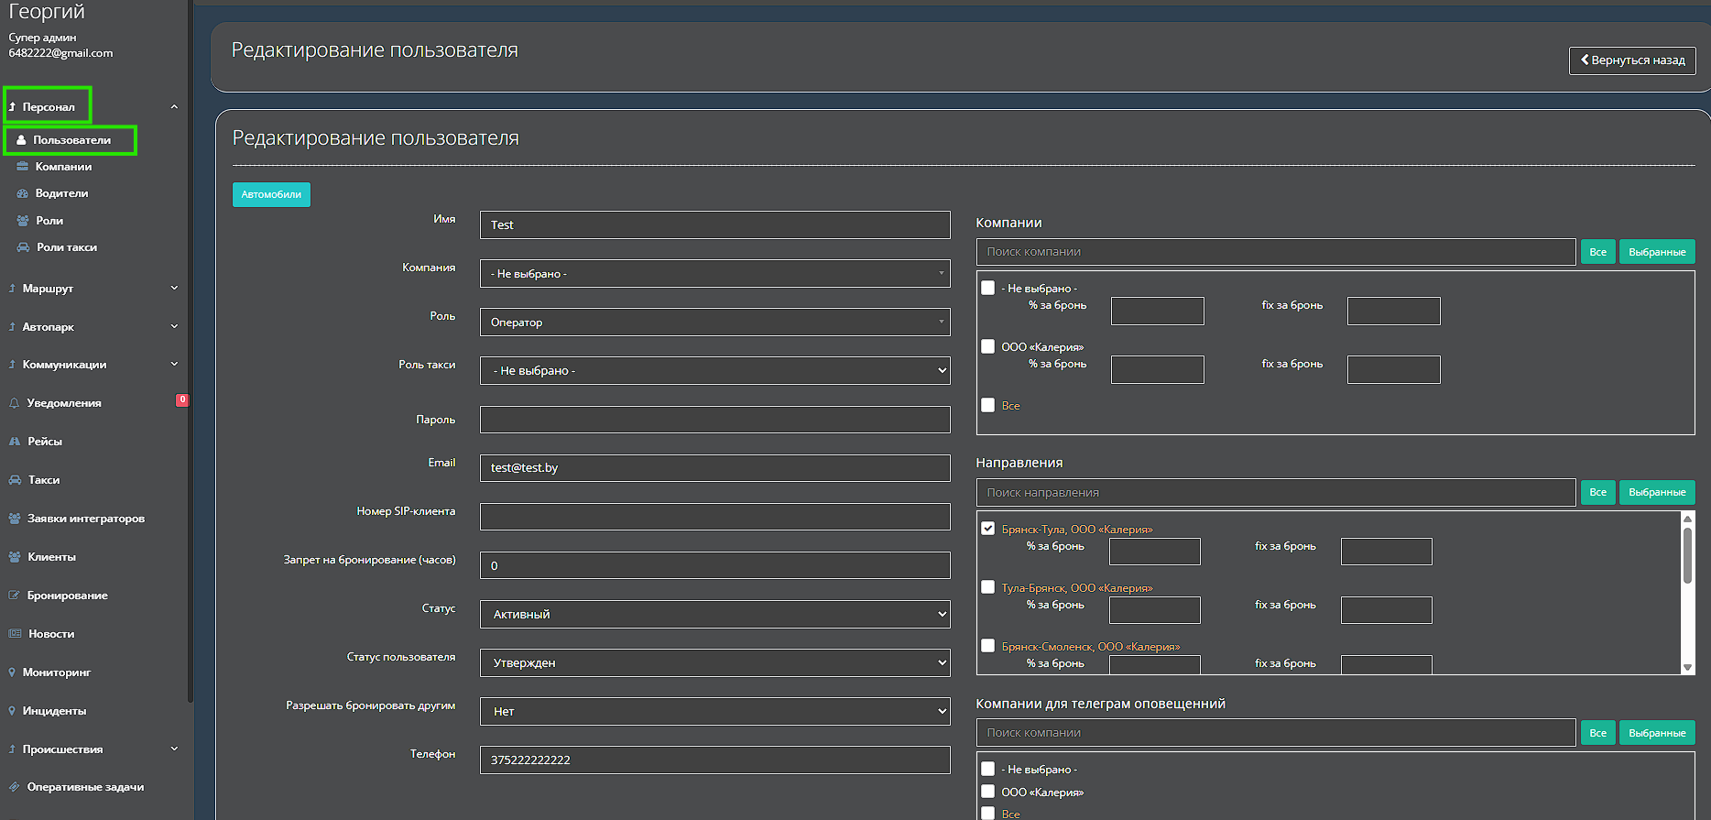The image size is (1711, 820).
Task: Click the Автомобили button
Action: pos(271,194)
